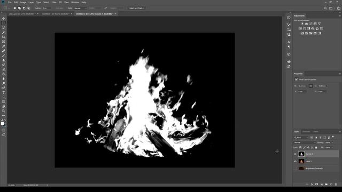Screen dimensions: 342x192
Task: Create a new layer
Action: [331, 185]
